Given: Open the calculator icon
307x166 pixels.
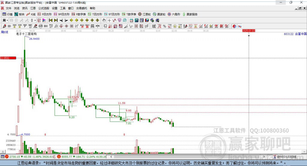Looking at the screenshot, I should [x=136, y=20].
